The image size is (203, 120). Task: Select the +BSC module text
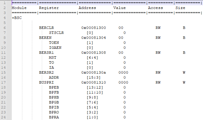(x=17, y=18)
